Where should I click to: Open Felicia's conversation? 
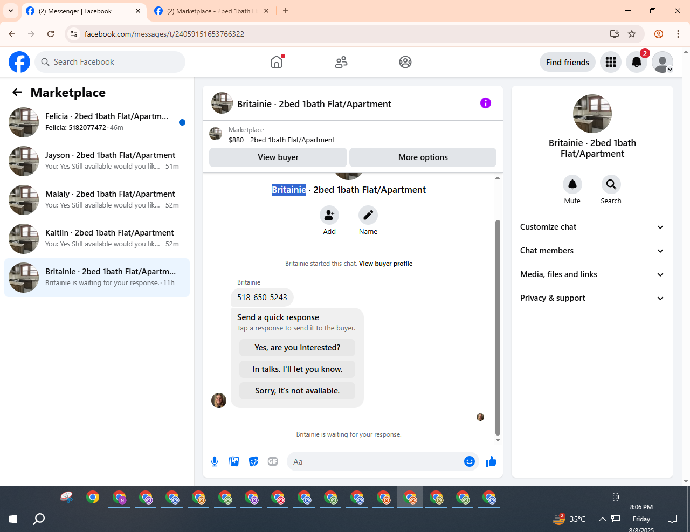click(97, 122)
